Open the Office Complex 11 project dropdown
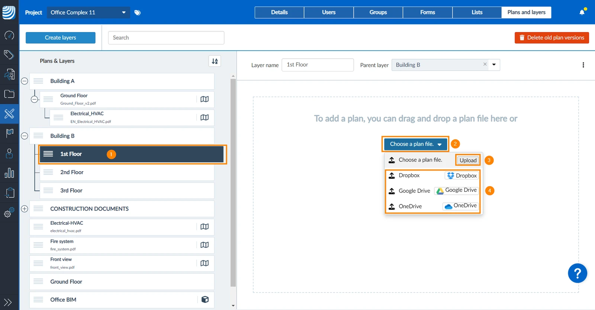Screen dimensions: 595x310 (88, 12)
